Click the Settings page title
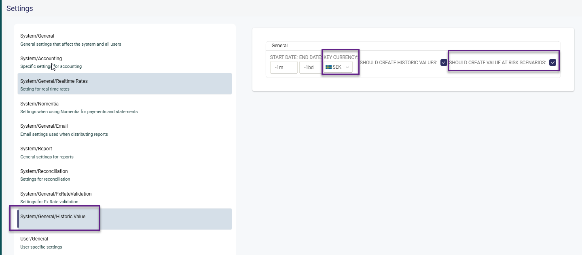 pos(20,8)
